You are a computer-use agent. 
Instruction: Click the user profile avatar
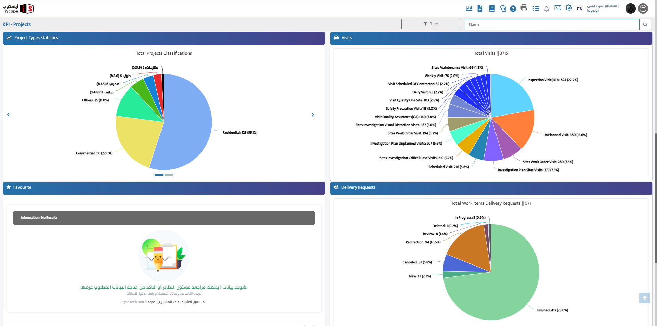pos(630,9)
